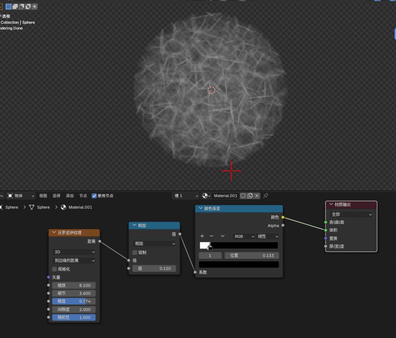
Task: Open the 3D dimensions dropdown
Action: click(x=74, y=252)
